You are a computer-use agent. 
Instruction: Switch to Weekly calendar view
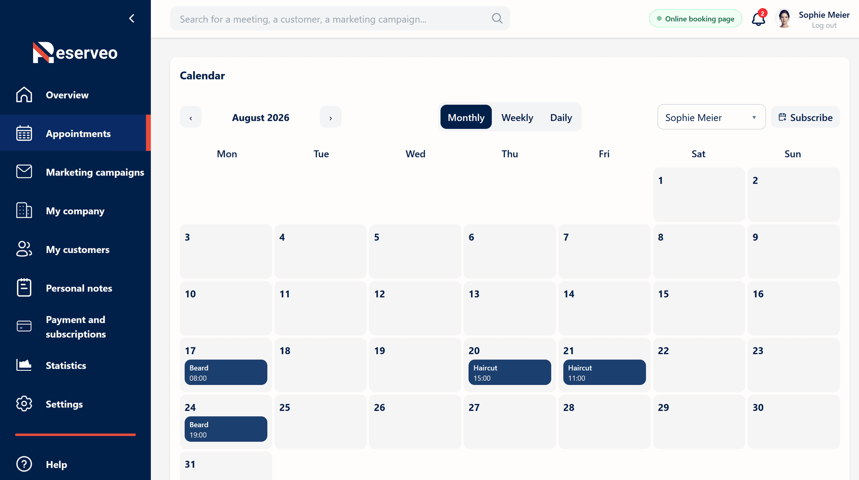(517, 117)
